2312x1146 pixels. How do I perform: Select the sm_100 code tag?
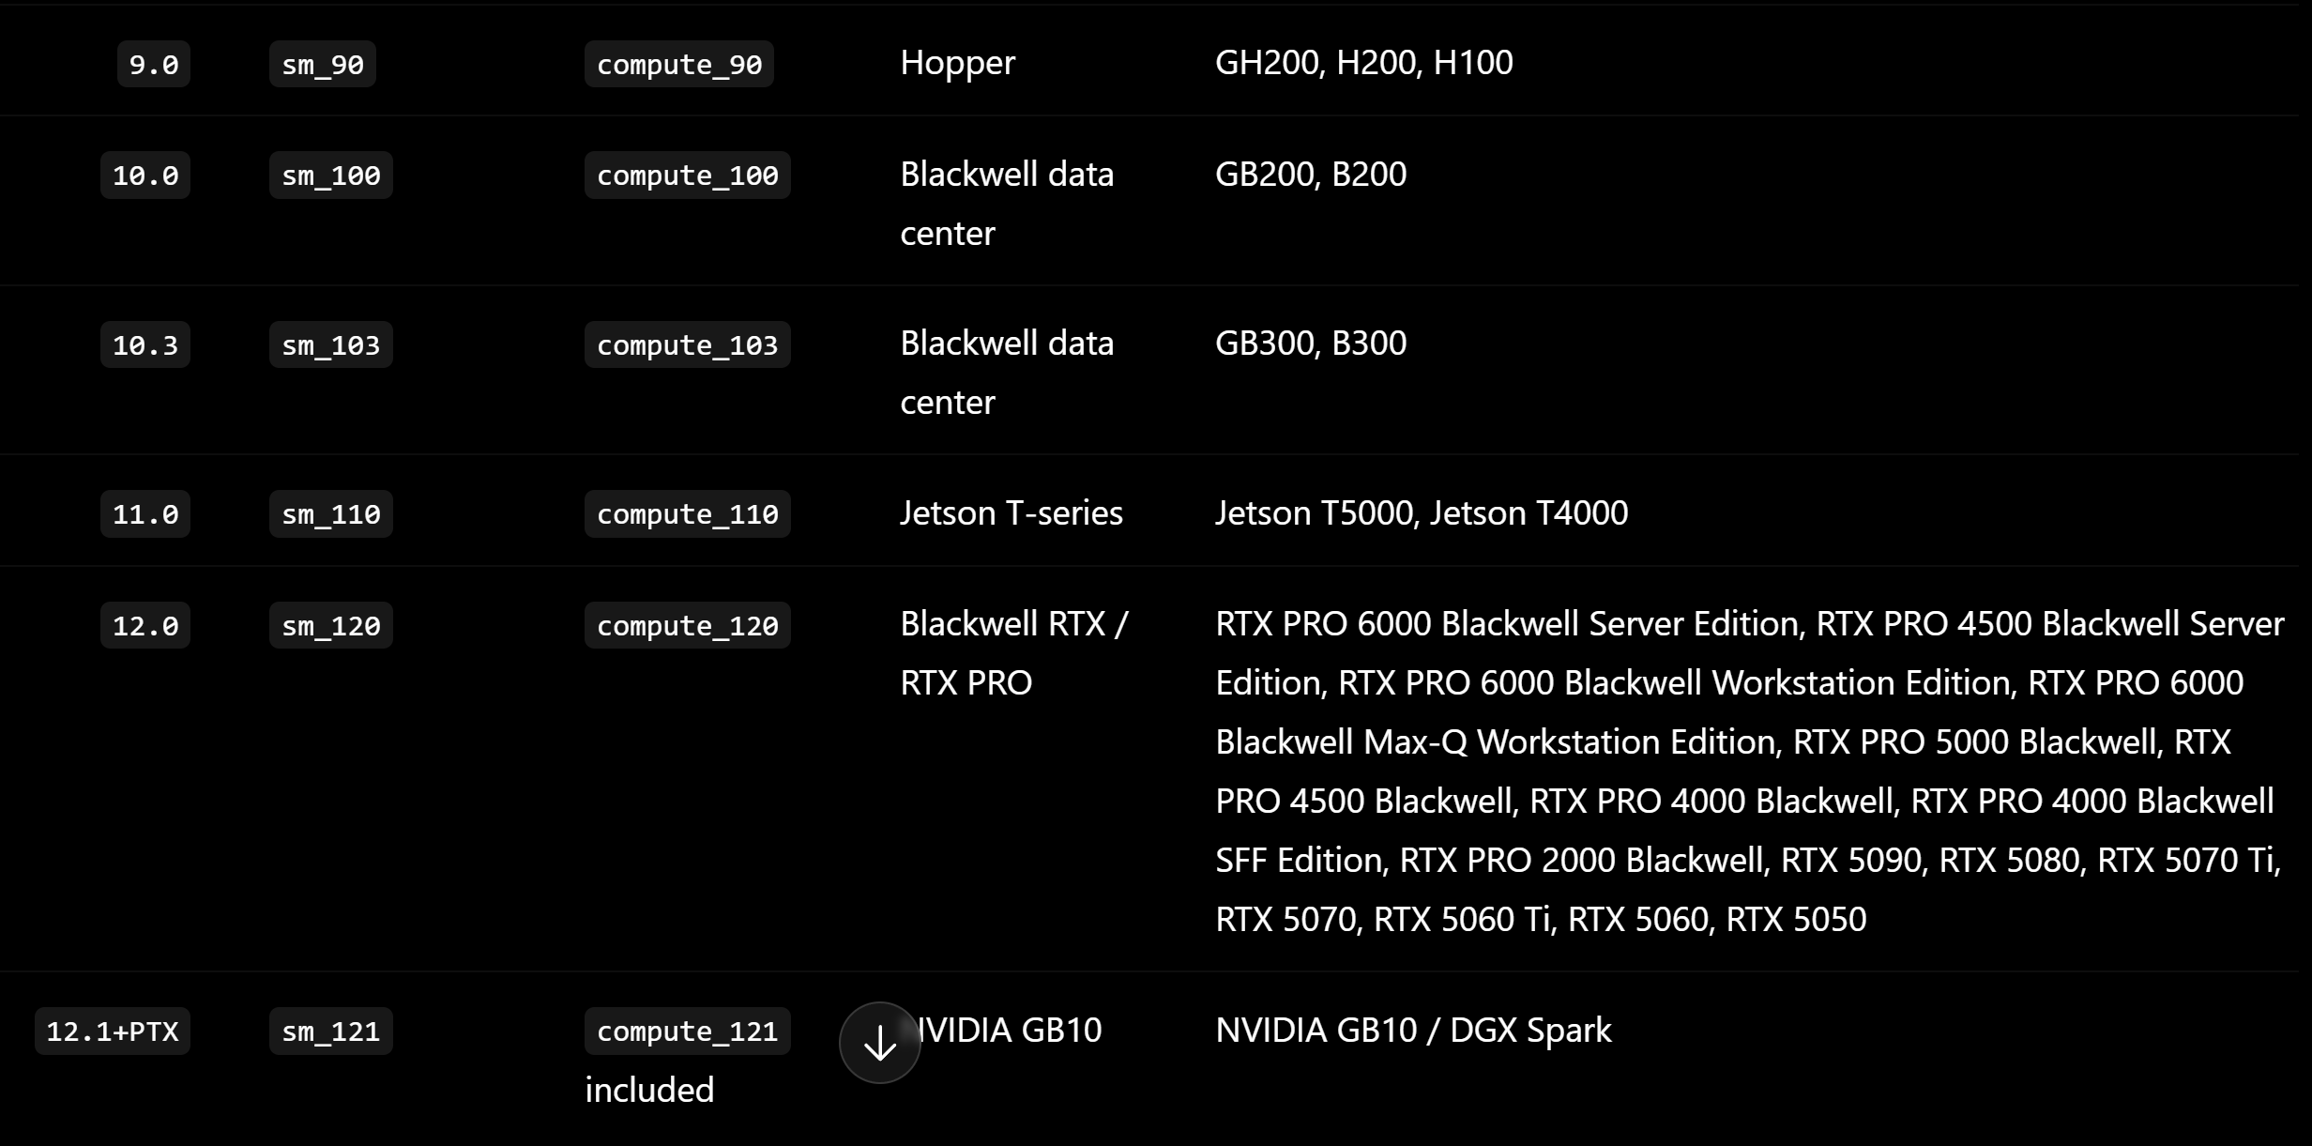pyautogui.click(x=331, y=175)
